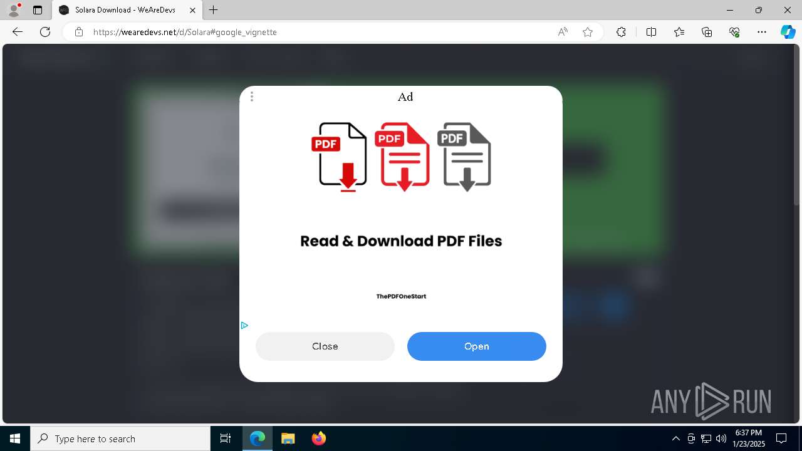This screenshot has width=802, height=451.
Task: Launch Firefox from the taskbar
Action: tap(318, 438)
